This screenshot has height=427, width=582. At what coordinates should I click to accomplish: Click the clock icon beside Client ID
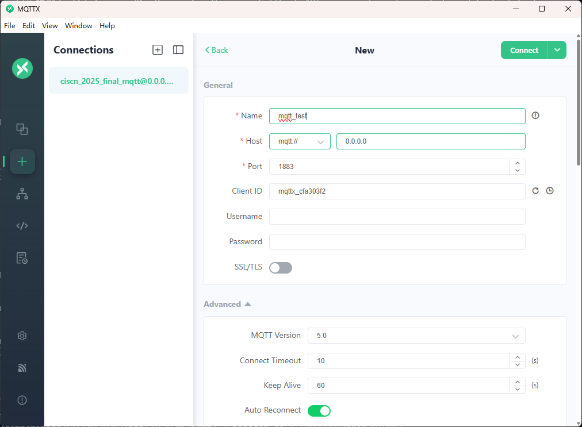550,191
